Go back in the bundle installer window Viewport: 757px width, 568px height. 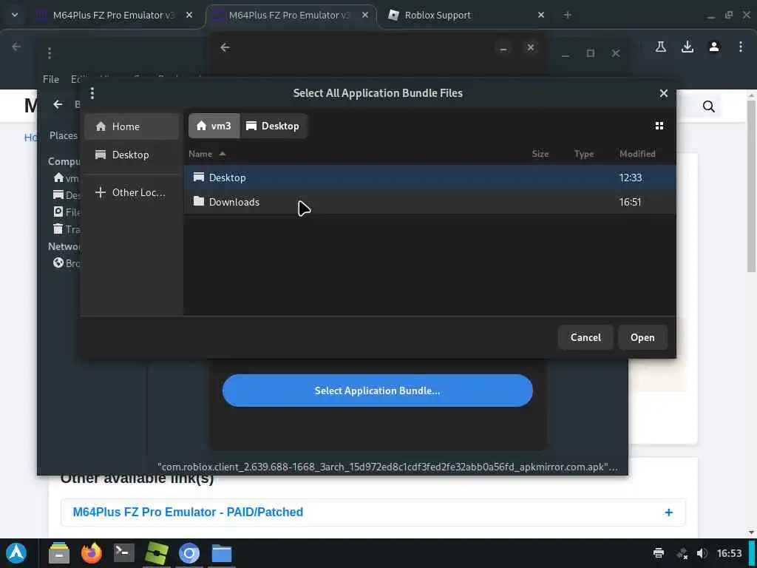coord(225,47)
